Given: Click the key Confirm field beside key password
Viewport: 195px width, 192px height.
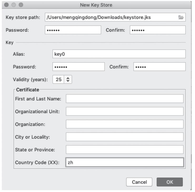Looking at the screenshot, I should point(159,67).
